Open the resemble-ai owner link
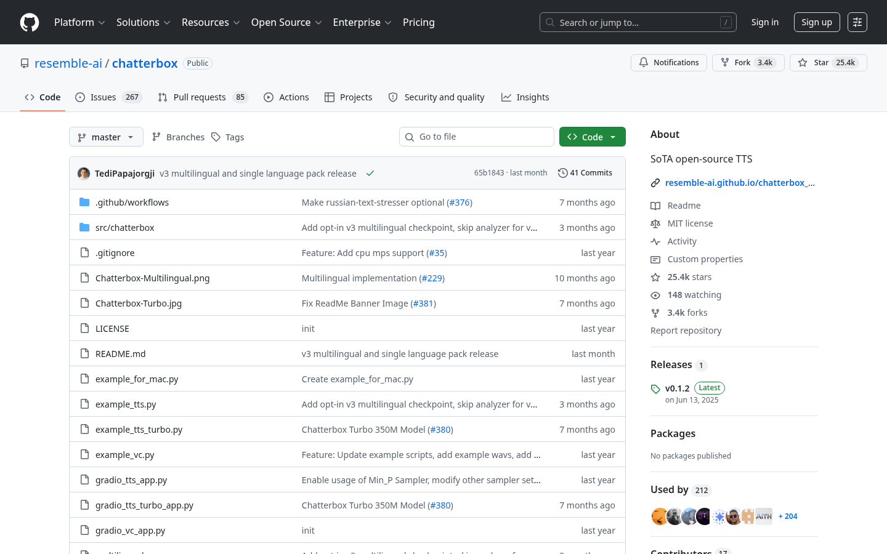Screen dimensions: 887x554 point(68,63)
